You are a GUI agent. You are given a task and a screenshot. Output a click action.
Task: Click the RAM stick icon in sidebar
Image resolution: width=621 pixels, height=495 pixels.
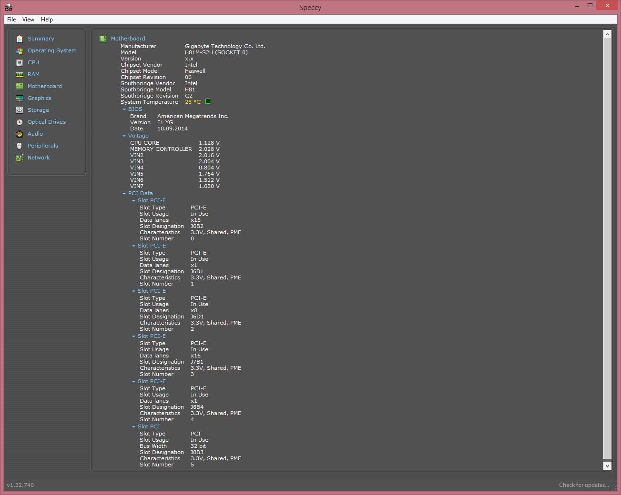(19, 74)
